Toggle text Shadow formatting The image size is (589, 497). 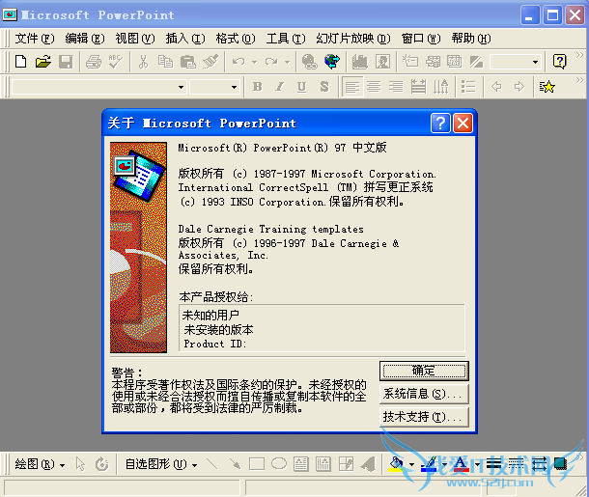[324, 87]
